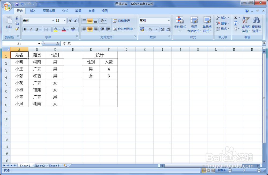The width and height of the screenshot is (268, 175).
Task: Apply cell borders button
Action: click(x=46, y=29)
